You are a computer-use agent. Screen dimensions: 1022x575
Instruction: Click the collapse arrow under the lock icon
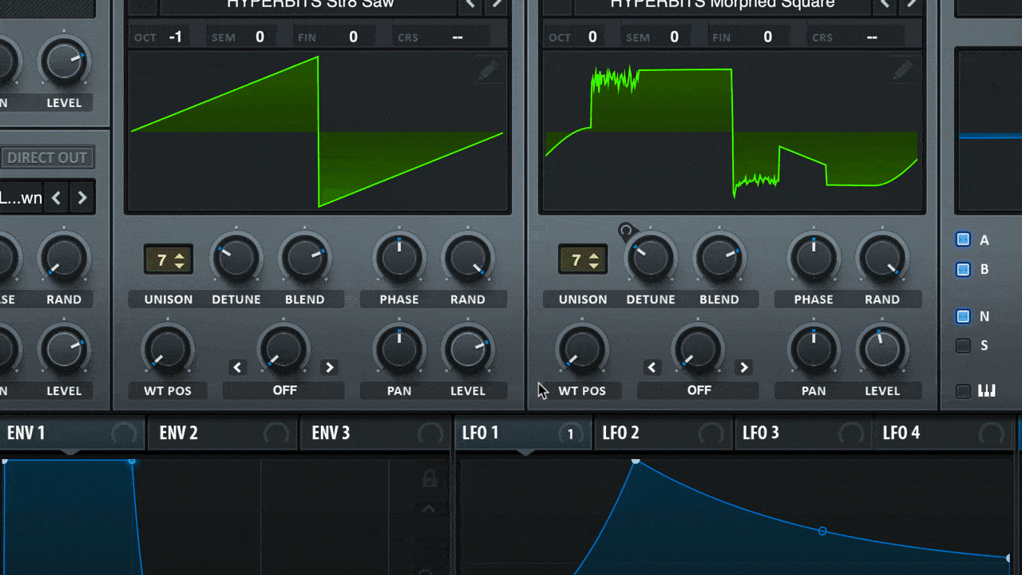click(429, 508)
